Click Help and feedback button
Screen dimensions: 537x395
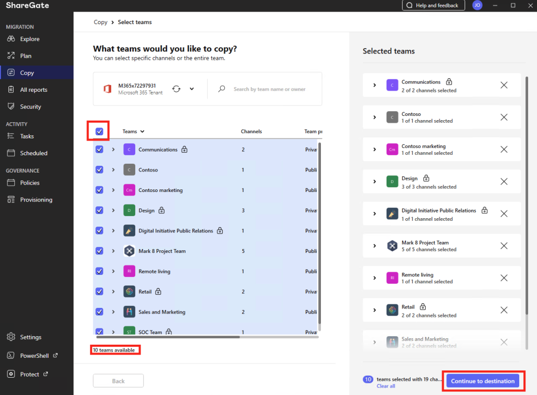[433, 5]
